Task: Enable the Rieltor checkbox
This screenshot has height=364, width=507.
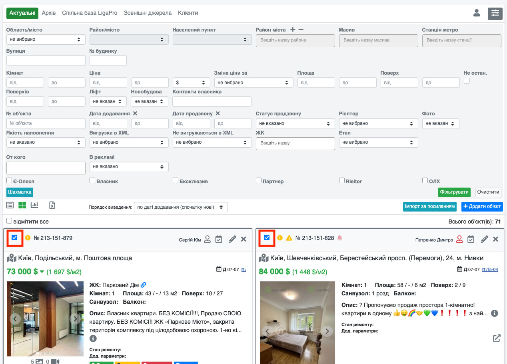Action: [342, 180]
